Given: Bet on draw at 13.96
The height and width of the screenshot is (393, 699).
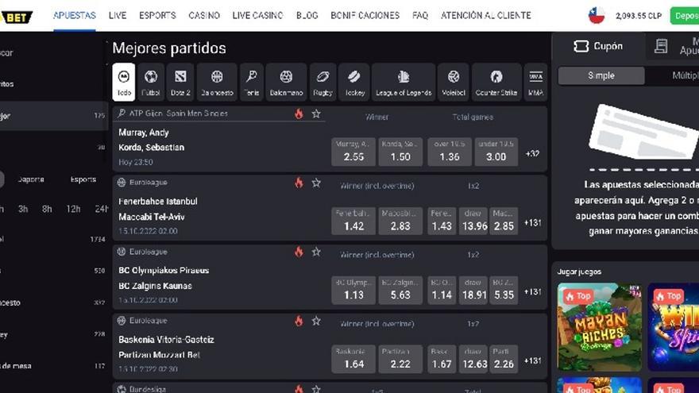Looking at the screenshot, I should coord(474,221).
